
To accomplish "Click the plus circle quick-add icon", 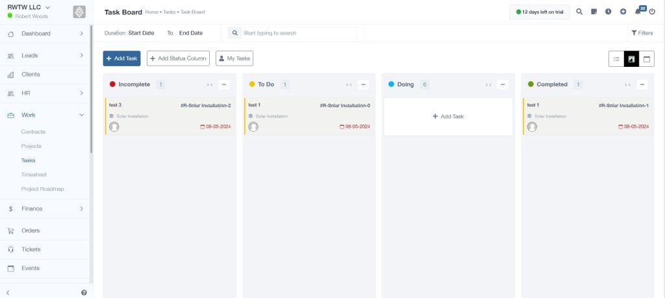I will pyautogui.click(x=623, y=12).
